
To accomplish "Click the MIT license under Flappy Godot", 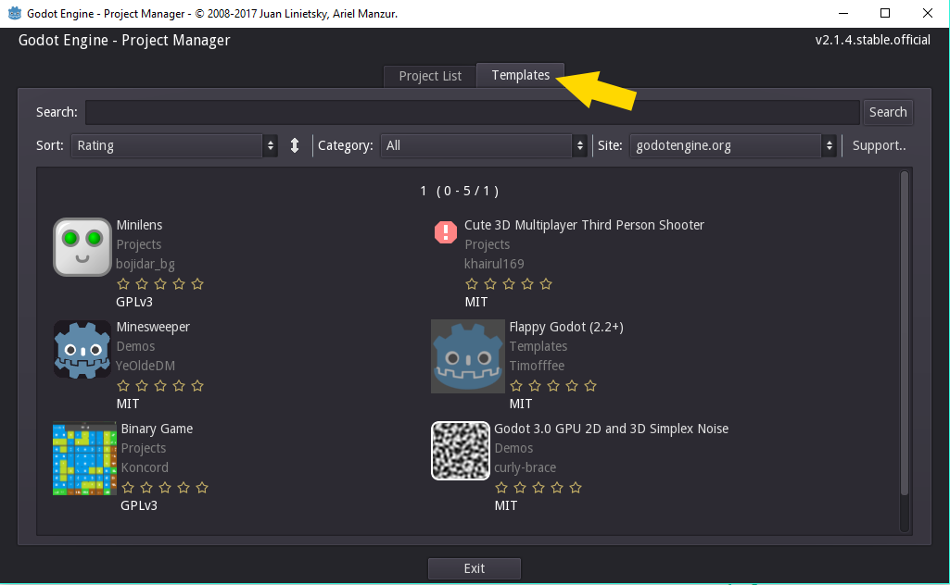I will tap(521, 404).
